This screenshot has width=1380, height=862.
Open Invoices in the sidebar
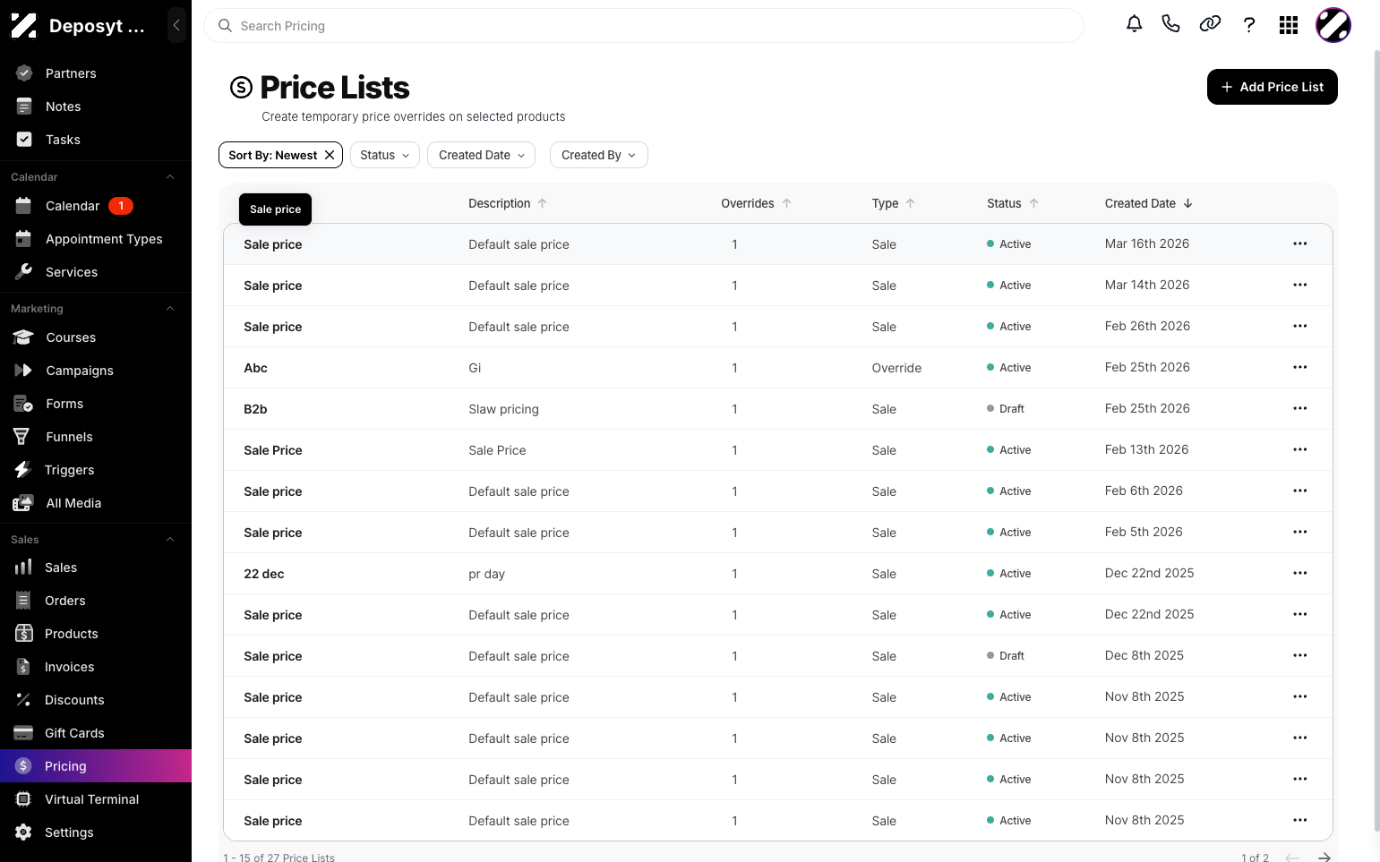pos(96,667)
